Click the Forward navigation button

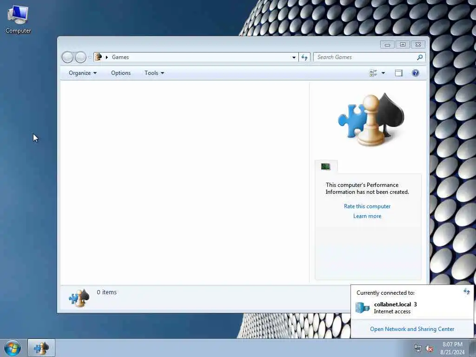[x=80, y=57]
